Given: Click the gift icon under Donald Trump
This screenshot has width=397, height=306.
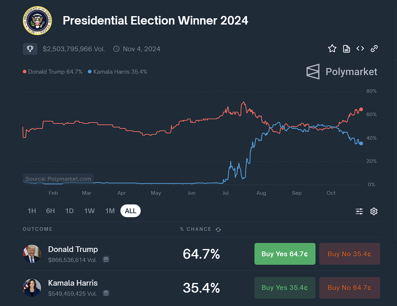Looking at the screenshot, I should [x=106, y=259].
